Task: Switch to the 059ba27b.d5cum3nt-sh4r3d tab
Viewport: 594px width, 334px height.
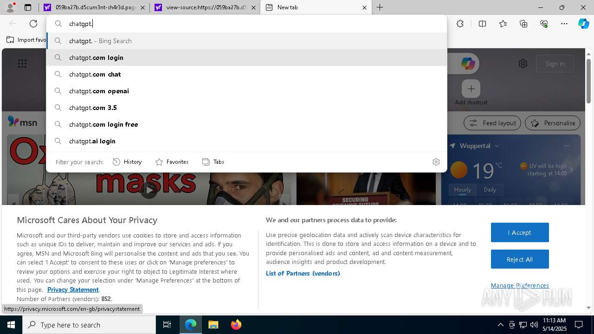Action: 94,7
